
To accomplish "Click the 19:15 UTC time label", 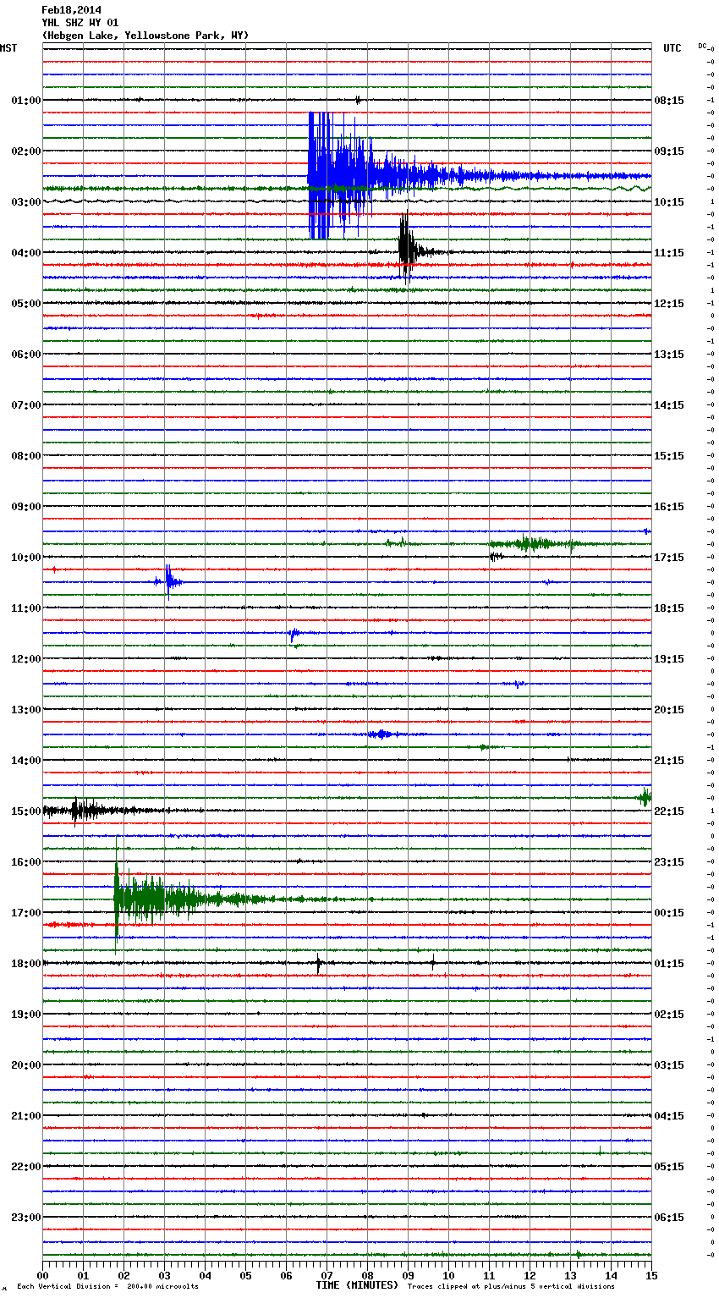I will click(669, 659).
